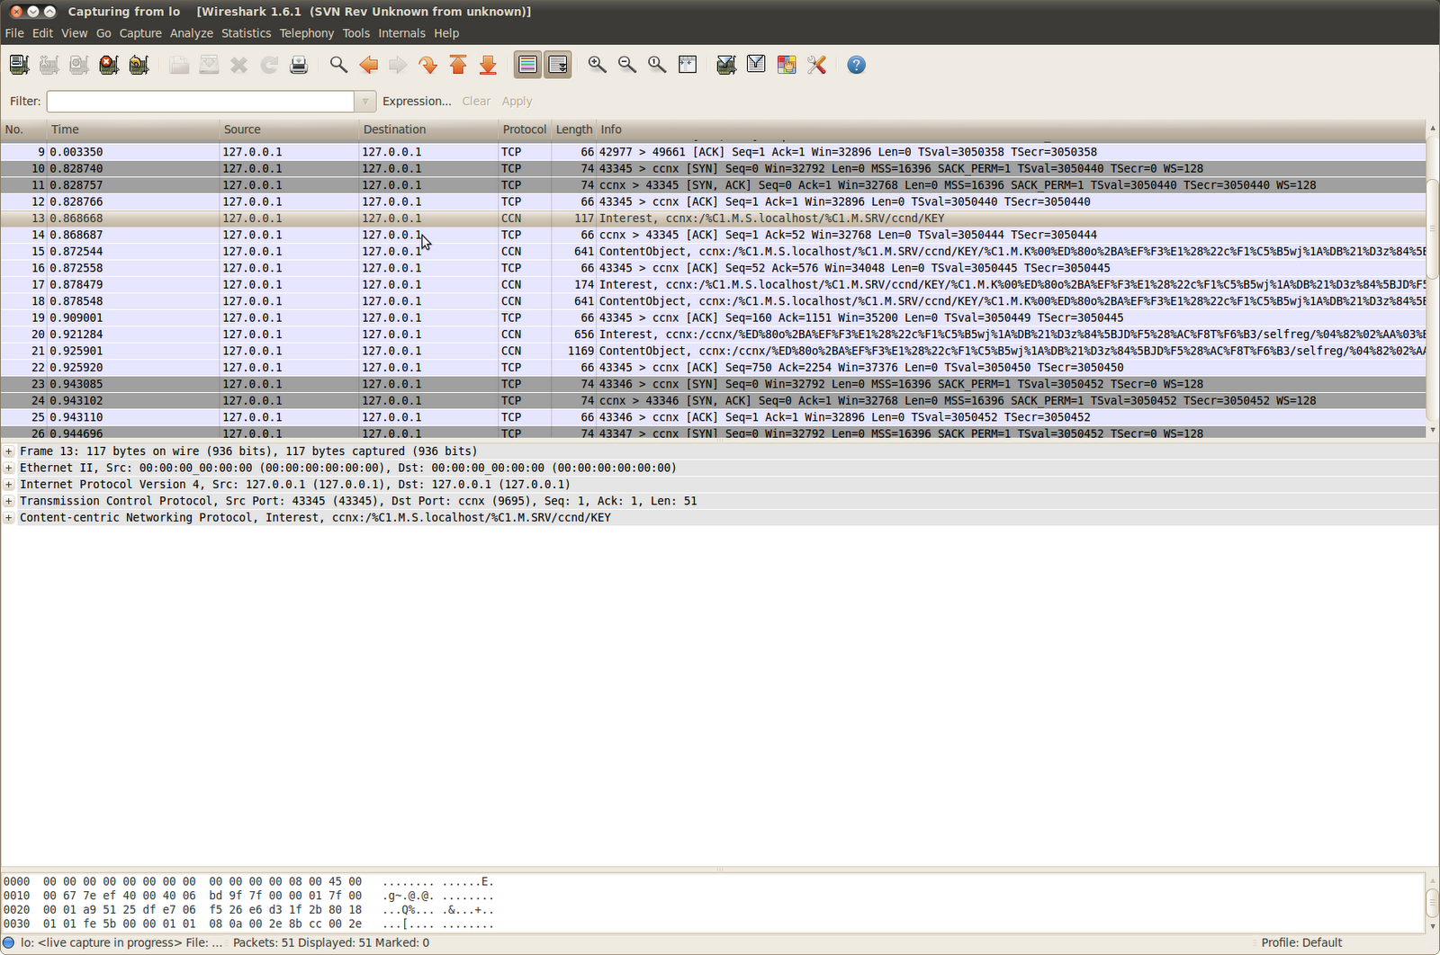Go to the first packet

coord(458,64)
